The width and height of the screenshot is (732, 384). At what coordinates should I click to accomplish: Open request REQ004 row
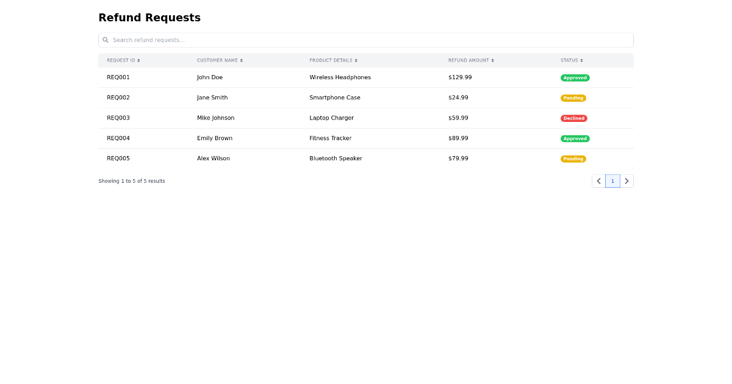(118, 138)
